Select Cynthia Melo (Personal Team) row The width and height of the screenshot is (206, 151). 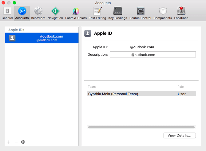tap(141, 94)
